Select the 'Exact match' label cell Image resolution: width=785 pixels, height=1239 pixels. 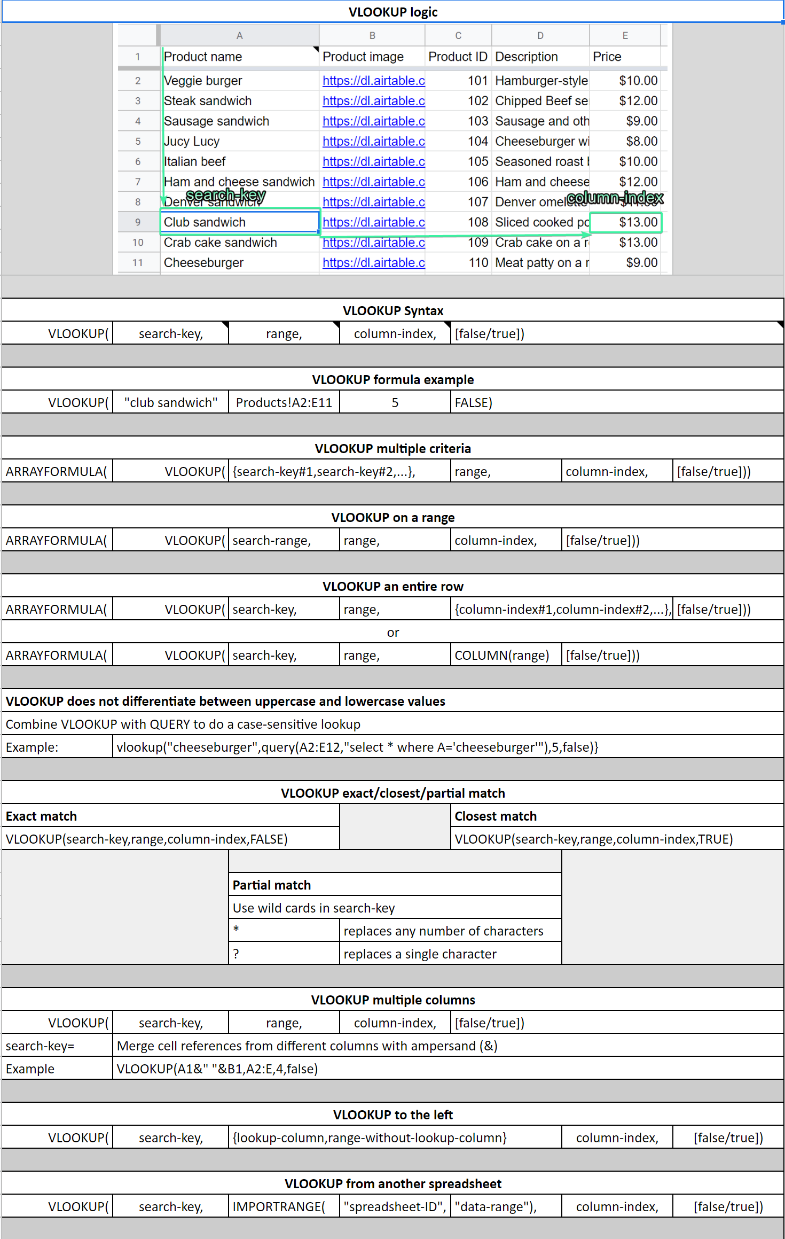click(171, 816)
